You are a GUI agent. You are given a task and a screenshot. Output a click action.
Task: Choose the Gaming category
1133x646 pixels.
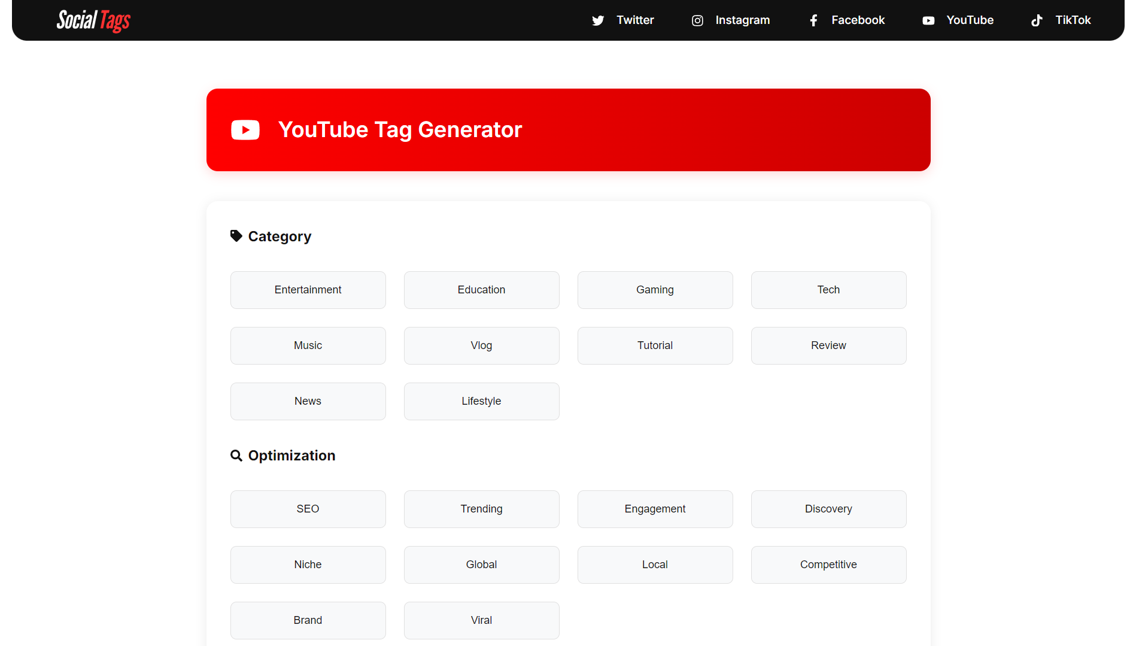tap(655, 290)
